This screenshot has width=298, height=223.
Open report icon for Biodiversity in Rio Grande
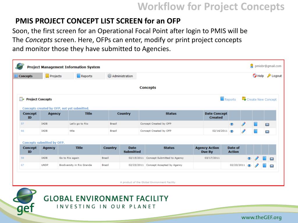click(264, 165)
